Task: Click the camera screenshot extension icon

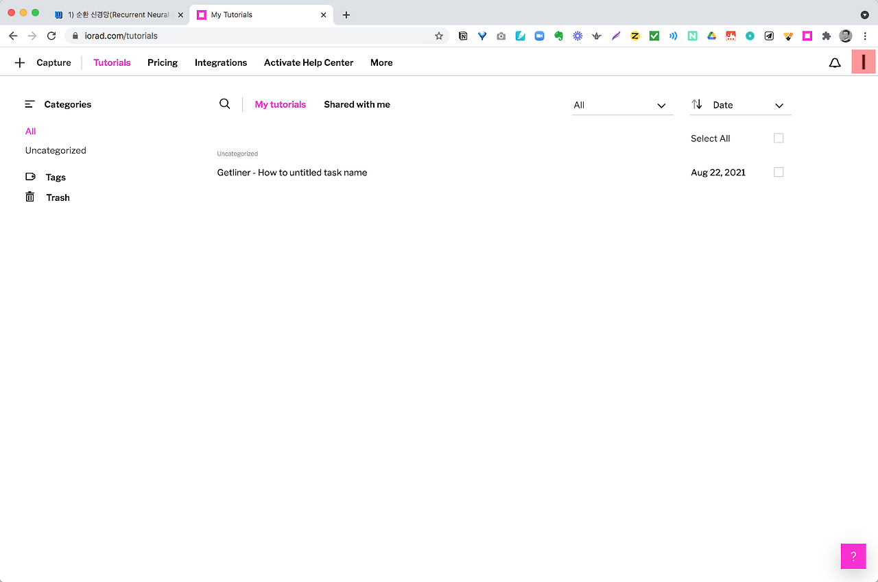Action: [x=501, y=36]
